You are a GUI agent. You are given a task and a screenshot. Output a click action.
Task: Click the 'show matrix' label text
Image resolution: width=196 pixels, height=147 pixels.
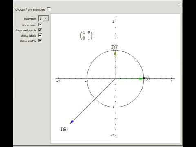point(28,41)
